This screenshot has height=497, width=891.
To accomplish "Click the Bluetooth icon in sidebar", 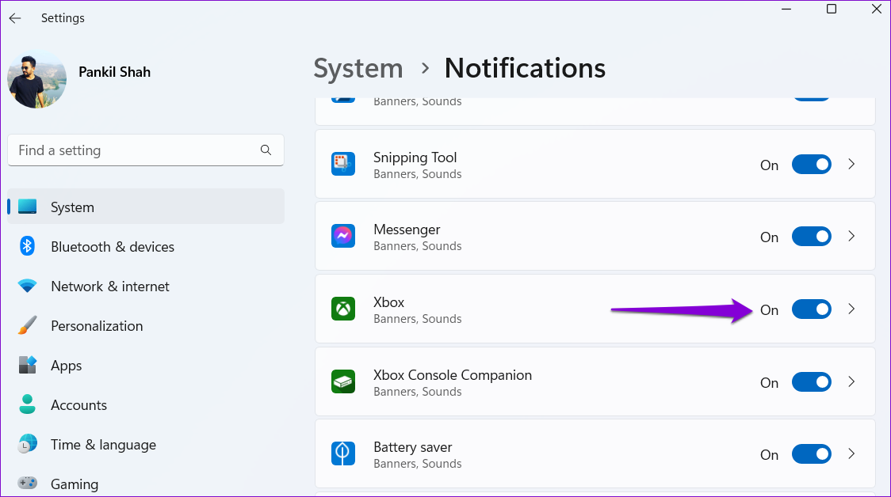I will [x=27, y=246].
